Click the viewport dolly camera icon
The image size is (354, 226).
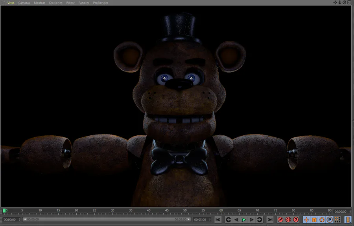pyautogui.click(x=339, y=2)
